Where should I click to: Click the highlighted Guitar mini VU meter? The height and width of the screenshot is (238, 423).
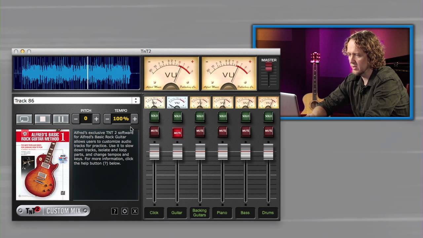tap(177, 102)
